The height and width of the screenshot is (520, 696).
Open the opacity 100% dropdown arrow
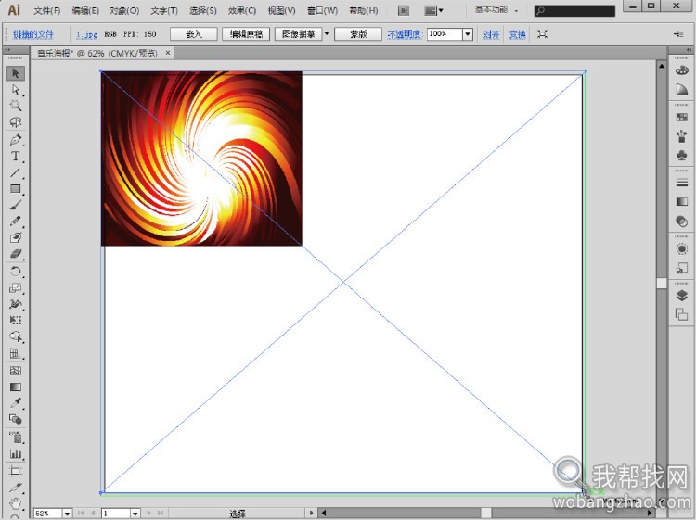coord(468,34)
